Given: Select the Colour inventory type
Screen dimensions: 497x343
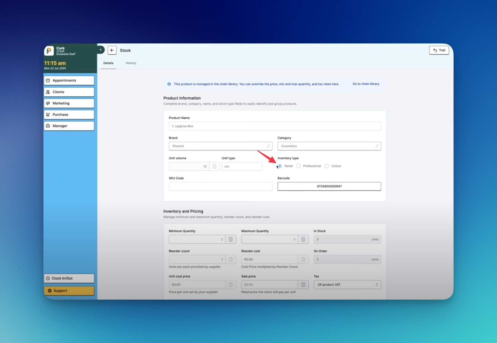Looking at the screenshot, I should pyautogui.click(x=327, y=166).
